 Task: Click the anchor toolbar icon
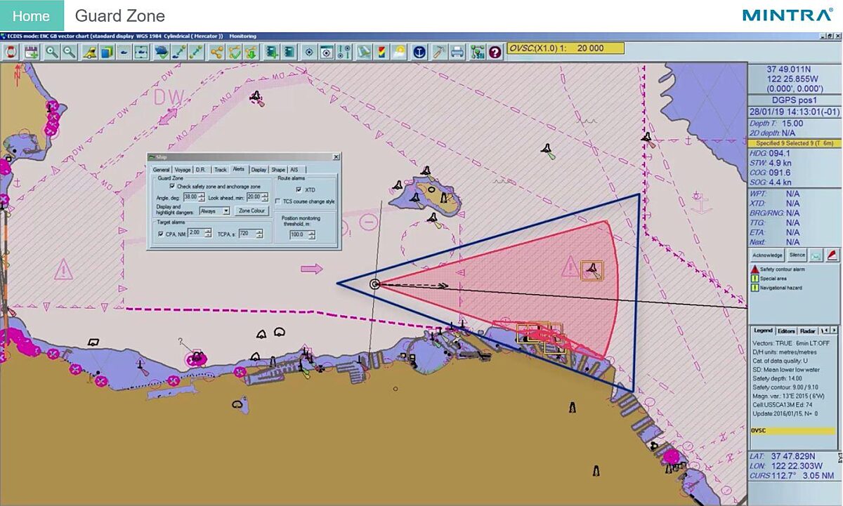click(419, 51)
